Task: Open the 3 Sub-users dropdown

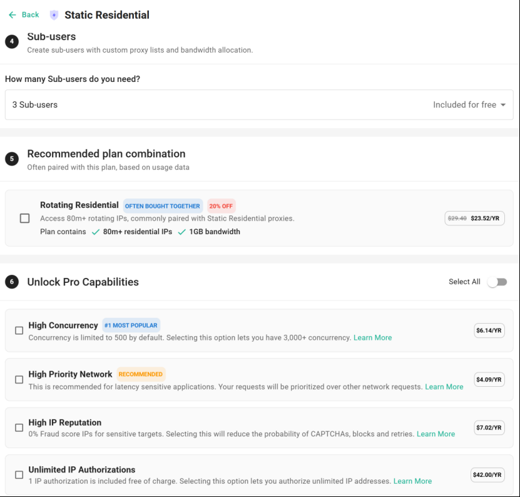Action: pos(259,105)
